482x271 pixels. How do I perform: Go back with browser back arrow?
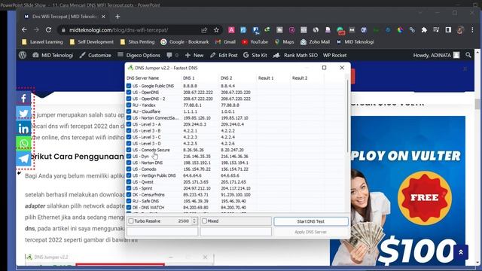(24, 30)
